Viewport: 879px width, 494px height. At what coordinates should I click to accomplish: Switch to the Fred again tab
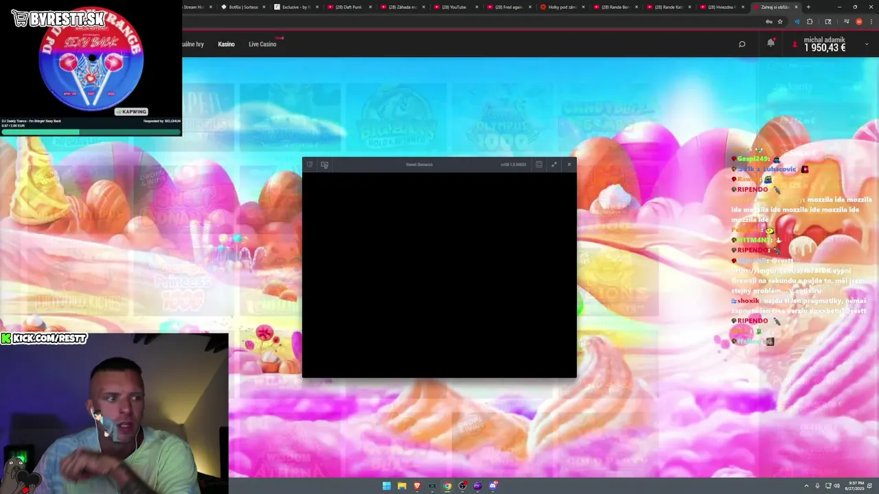click(x=508, y=7)
